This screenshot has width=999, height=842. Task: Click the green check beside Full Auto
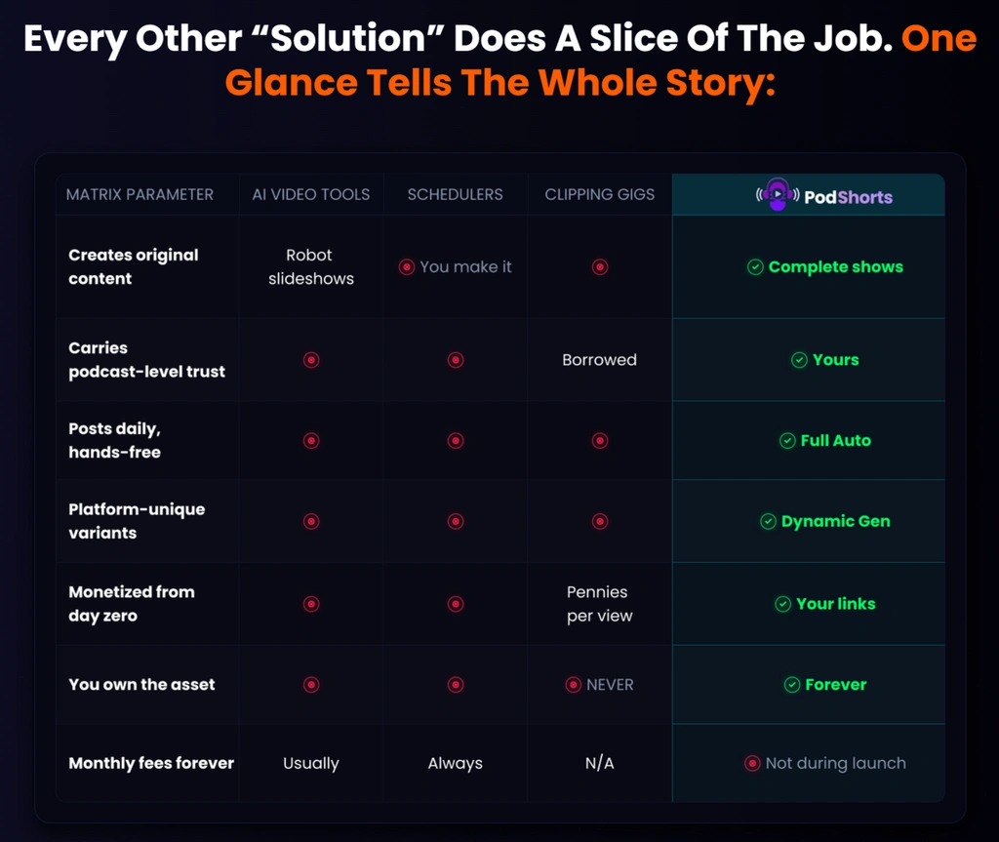pyautogui.click(x=787, y=440)
